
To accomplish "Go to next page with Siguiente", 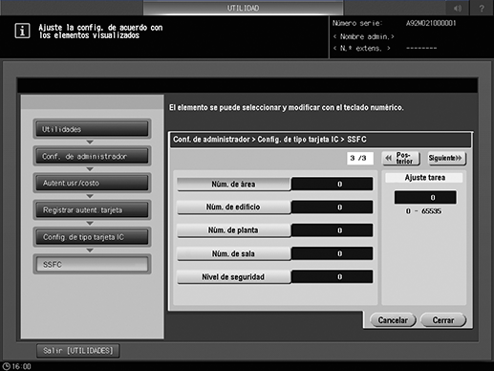I will [447, 158].
